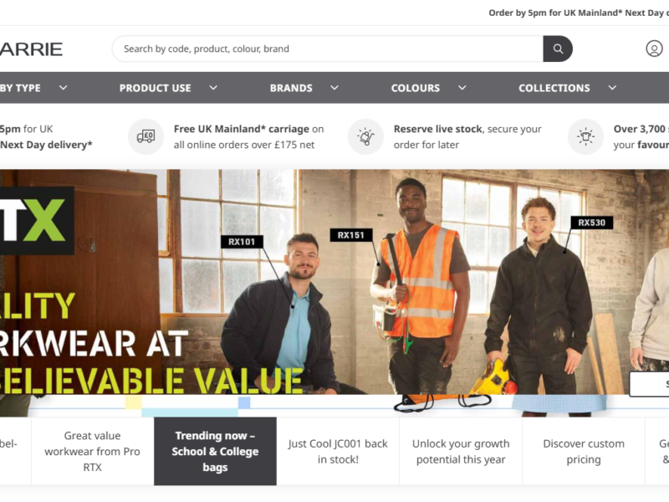Select the Trending now School & College bags tab

pyautogui.click(x=215, y=451)
